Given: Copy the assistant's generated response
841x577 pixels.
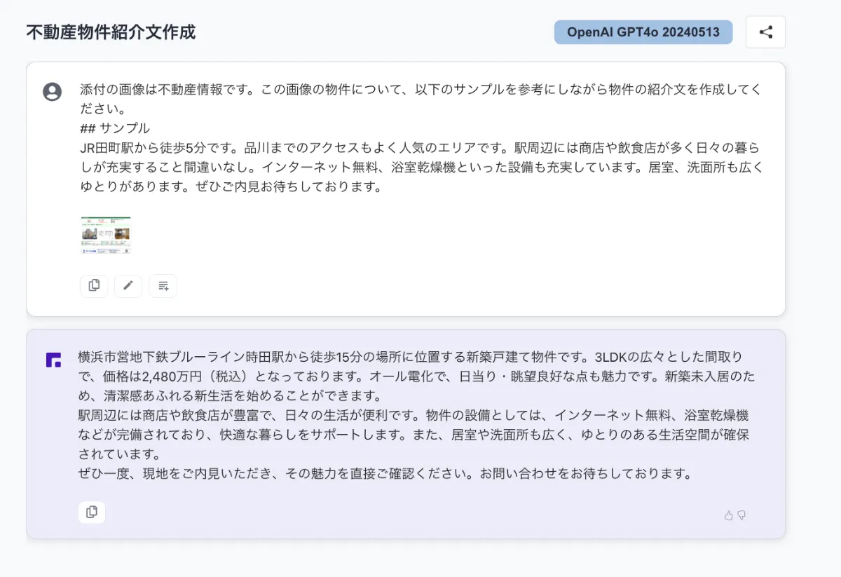Looking at the screenshot, I should [92, 512].
